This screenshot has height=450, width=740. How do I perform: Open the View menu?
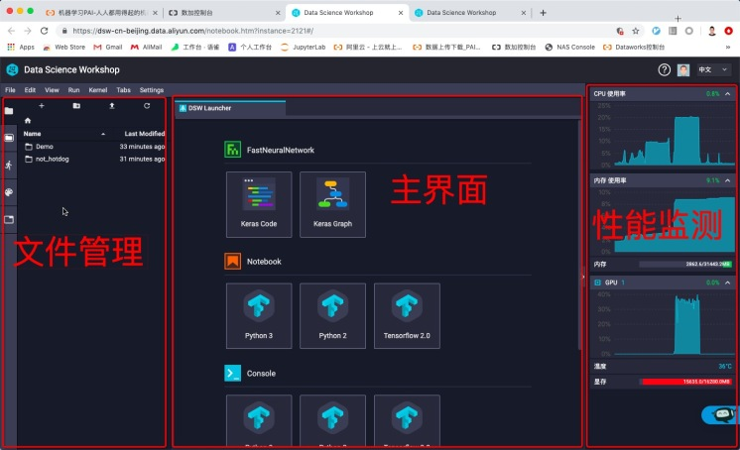[52, 90]
